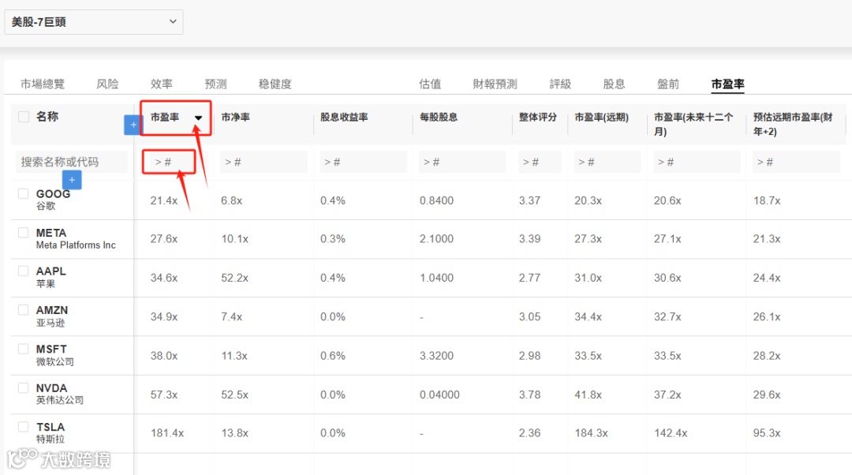Sort by the 市盈率(远期) column header
This screenshot has height=475, width=852.
click(x=601, y=118)
